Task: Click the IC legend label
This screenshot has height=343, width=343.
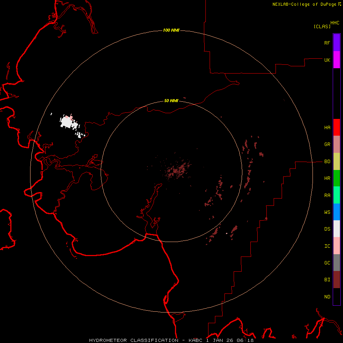Action: (x=327, y=246)
